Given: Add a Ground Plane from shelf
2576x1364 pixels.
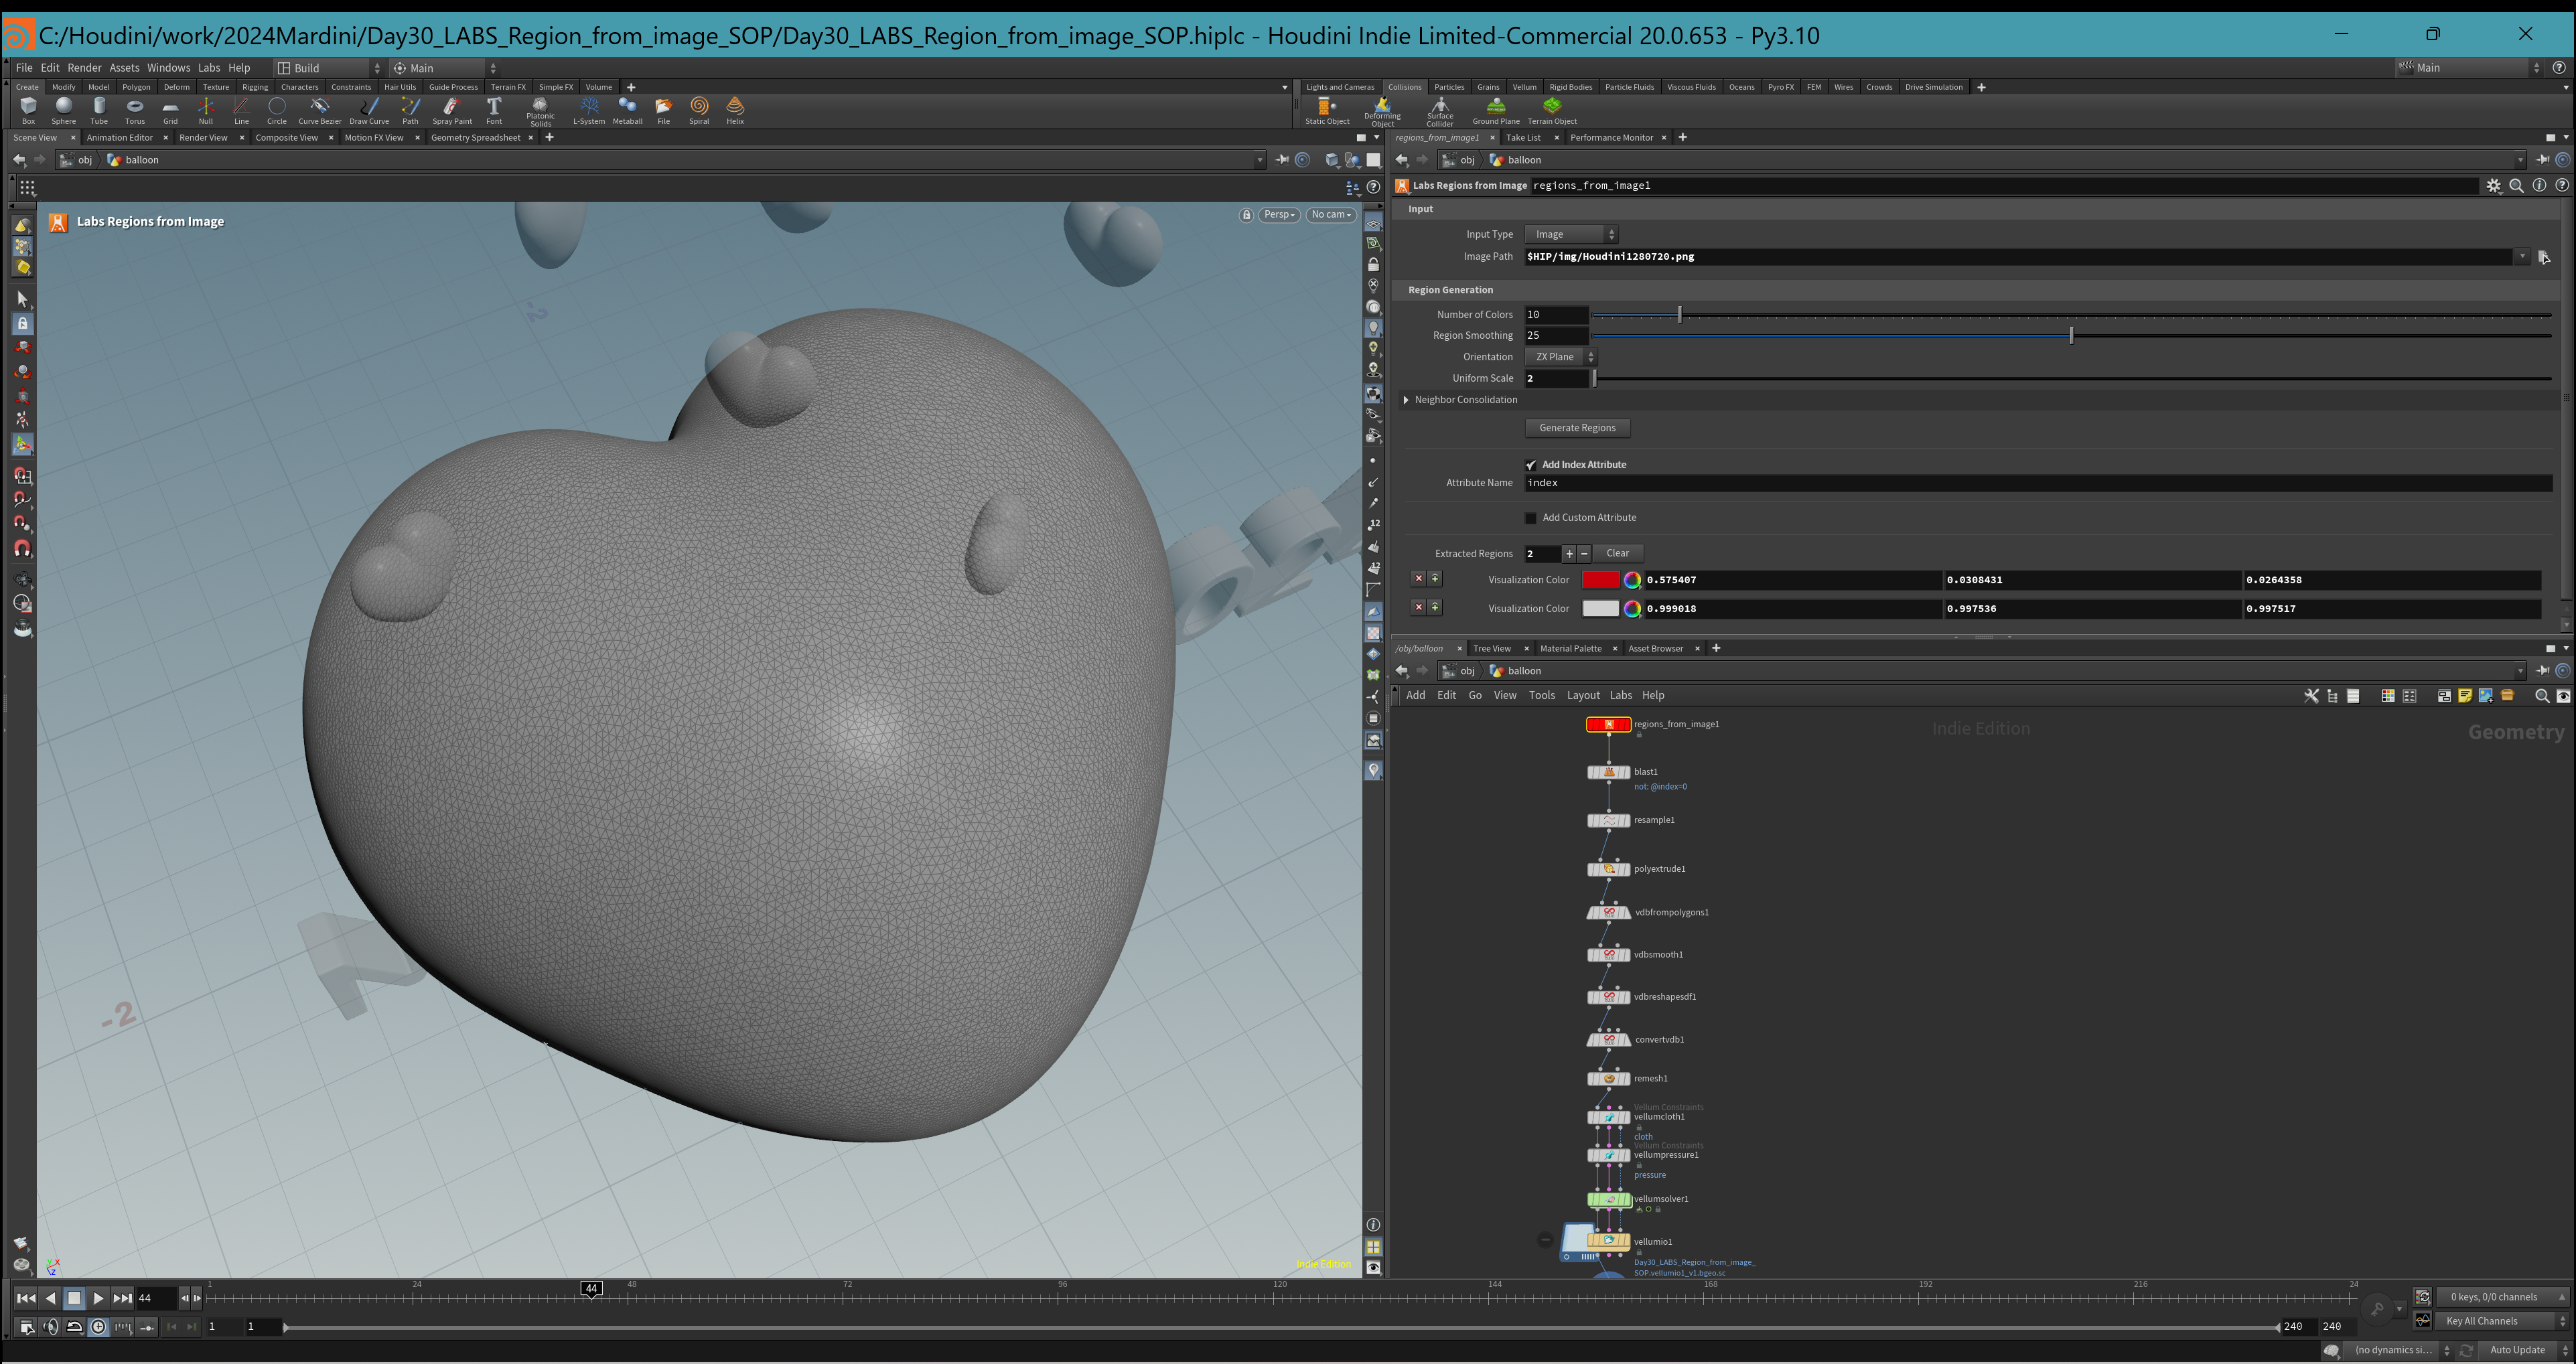Looking at the screenshot, I should [1496, 110].
